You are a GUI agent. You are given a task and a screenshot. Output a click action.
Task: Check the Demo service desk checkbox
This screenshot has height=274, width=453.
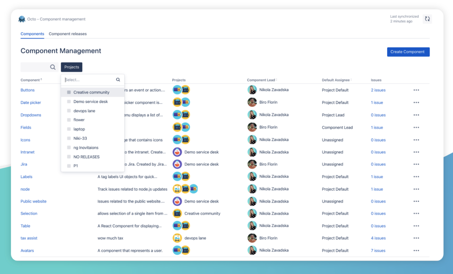[x=69, y=102]
